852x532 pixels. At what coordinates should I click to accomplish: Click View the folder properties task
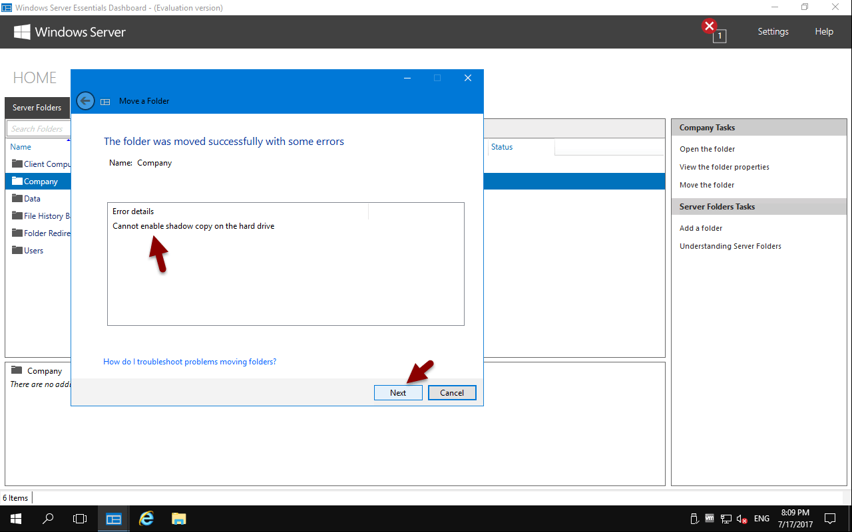click(724, 167)
